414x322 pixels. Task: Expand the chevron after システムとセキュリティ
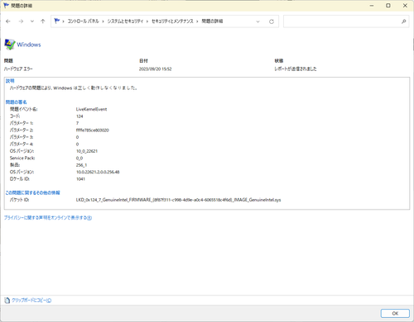[147, 21]
